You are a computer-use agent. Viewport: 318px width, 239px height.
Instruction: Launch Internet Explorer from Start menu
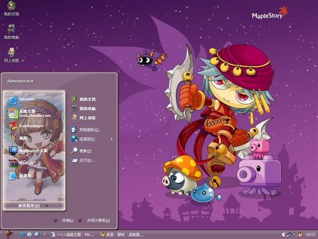pos(21,100)
